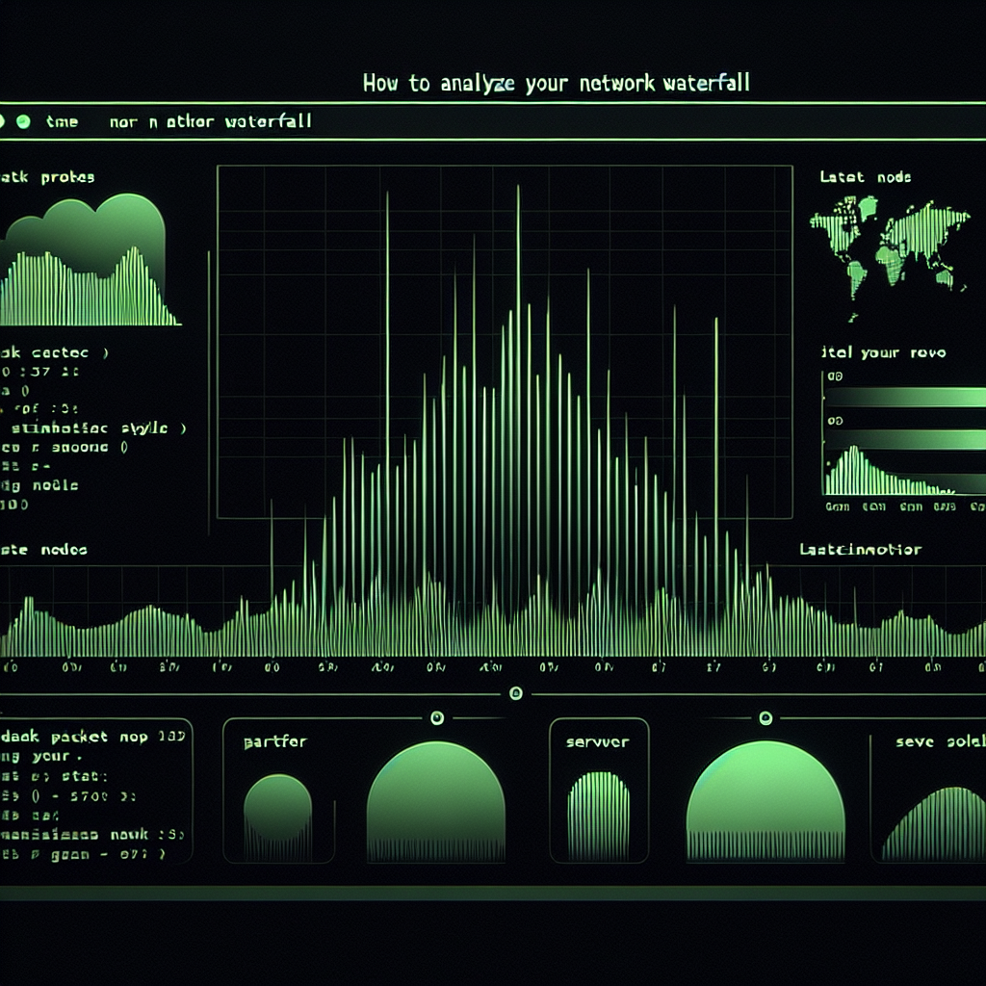Click the green status dot beside "tme"
This screenshot has width=986, height=986.
click(x=23, y=122)
